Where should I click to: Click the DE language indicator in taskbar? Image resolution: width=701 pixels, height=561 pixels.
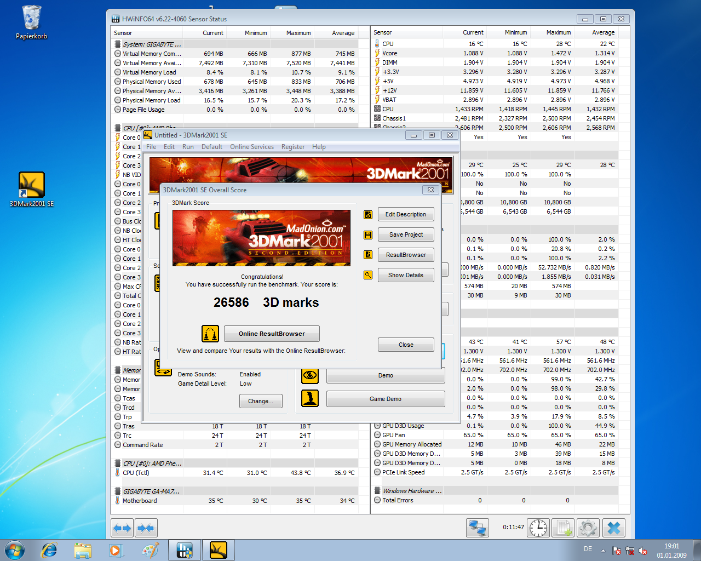[588, 549]
